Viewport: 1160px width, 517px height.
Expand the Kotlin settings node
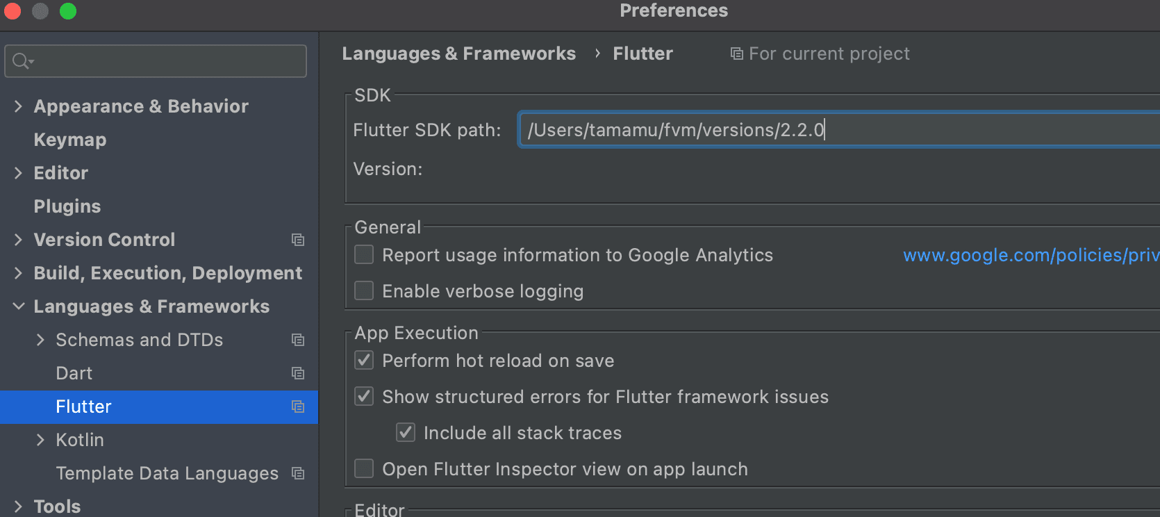40,440
